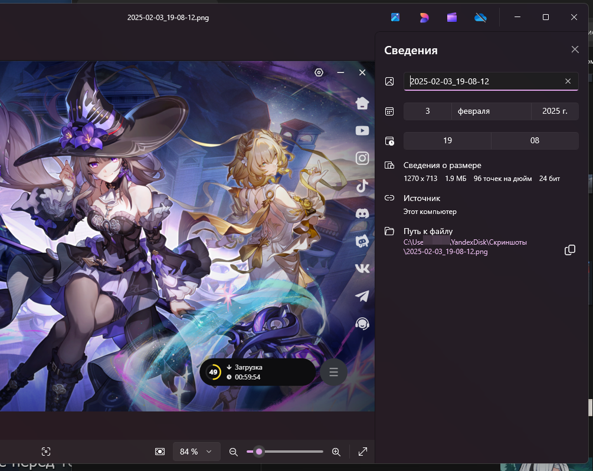The height and width of the screenshot is (471, 593).
Task: Click the source link icon
Action: tap(389, 198)
